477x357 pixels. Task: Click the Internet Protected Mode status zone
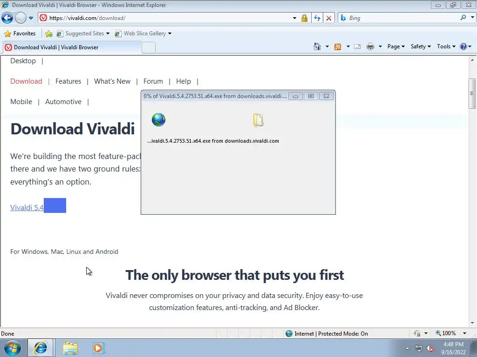[327, 334]
